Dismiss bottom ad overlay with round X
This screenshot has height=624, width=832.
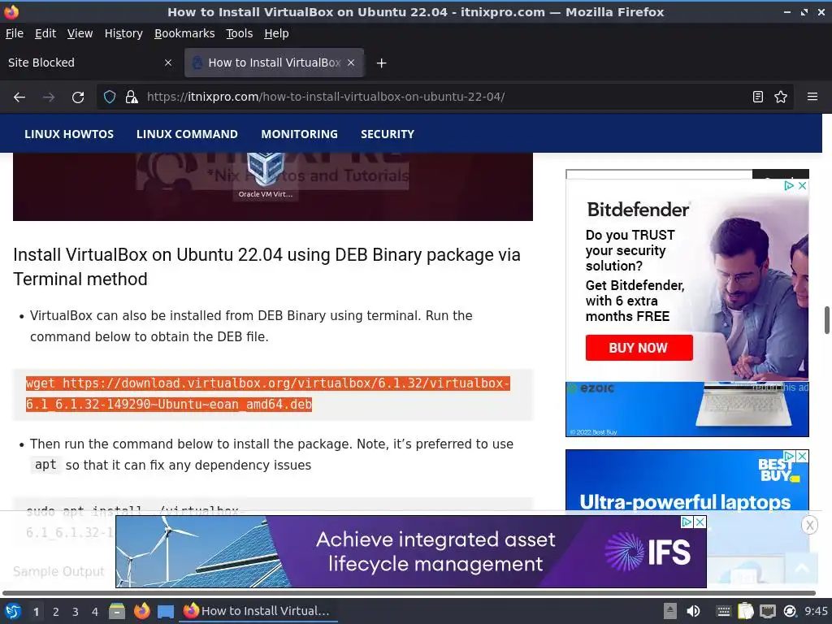[809, 526]
